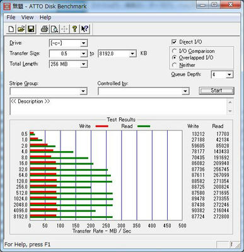Save results with the floppy disk icon
The height and width of the screenshot is (252, 244).
[x=31, y=29]
